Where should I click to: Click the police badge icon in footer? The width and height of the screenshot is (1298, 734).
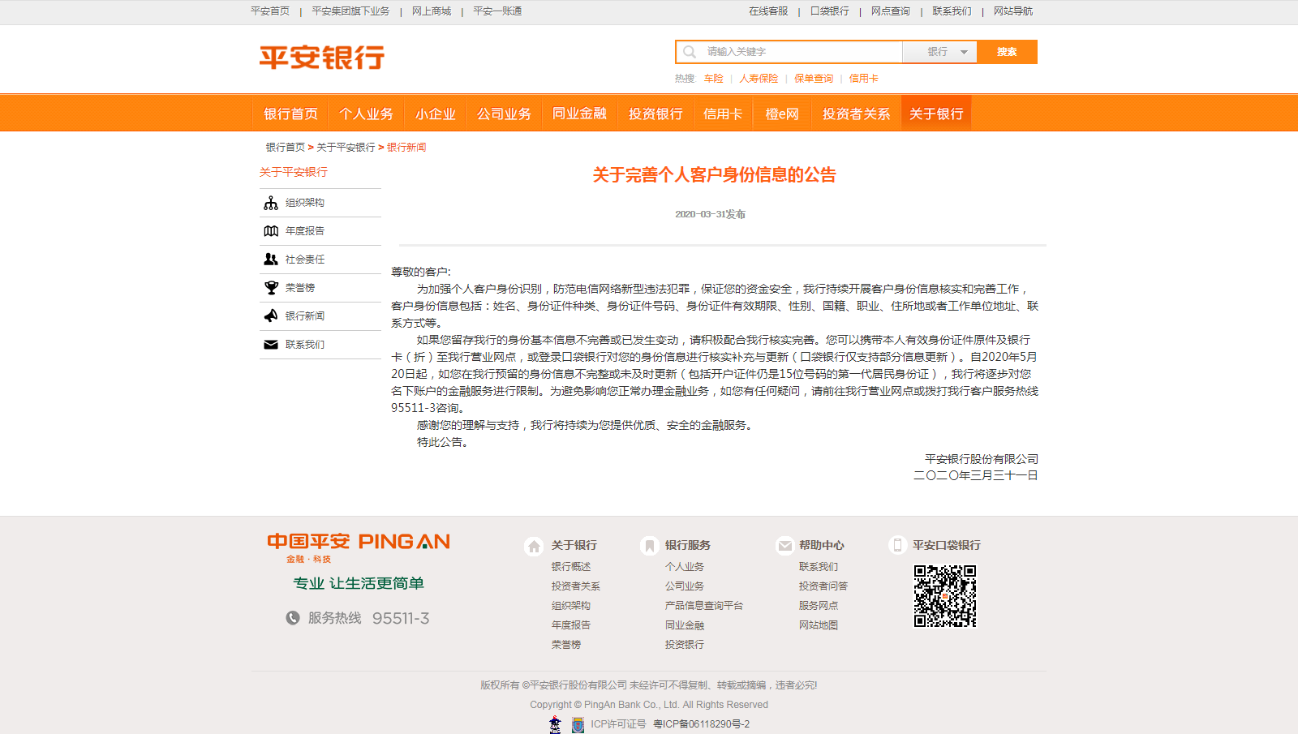coord(555,724)
